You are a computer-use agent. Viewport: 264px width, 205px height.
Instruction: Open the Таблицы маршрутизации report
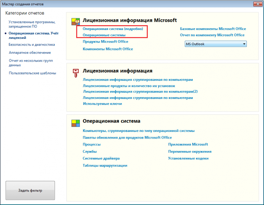click(x=105, y=165)
